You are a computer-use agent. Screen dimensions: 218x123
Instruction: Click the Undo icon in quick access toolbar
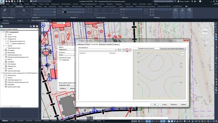pos(23,1)
